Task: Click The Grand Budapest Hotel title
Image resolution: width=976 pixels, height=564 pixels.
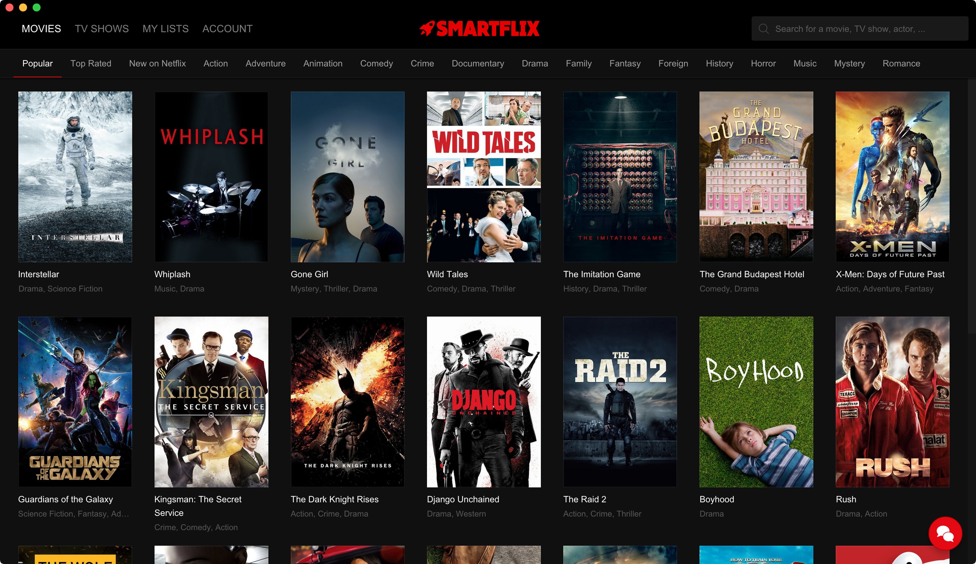Action: click(752, 274)
